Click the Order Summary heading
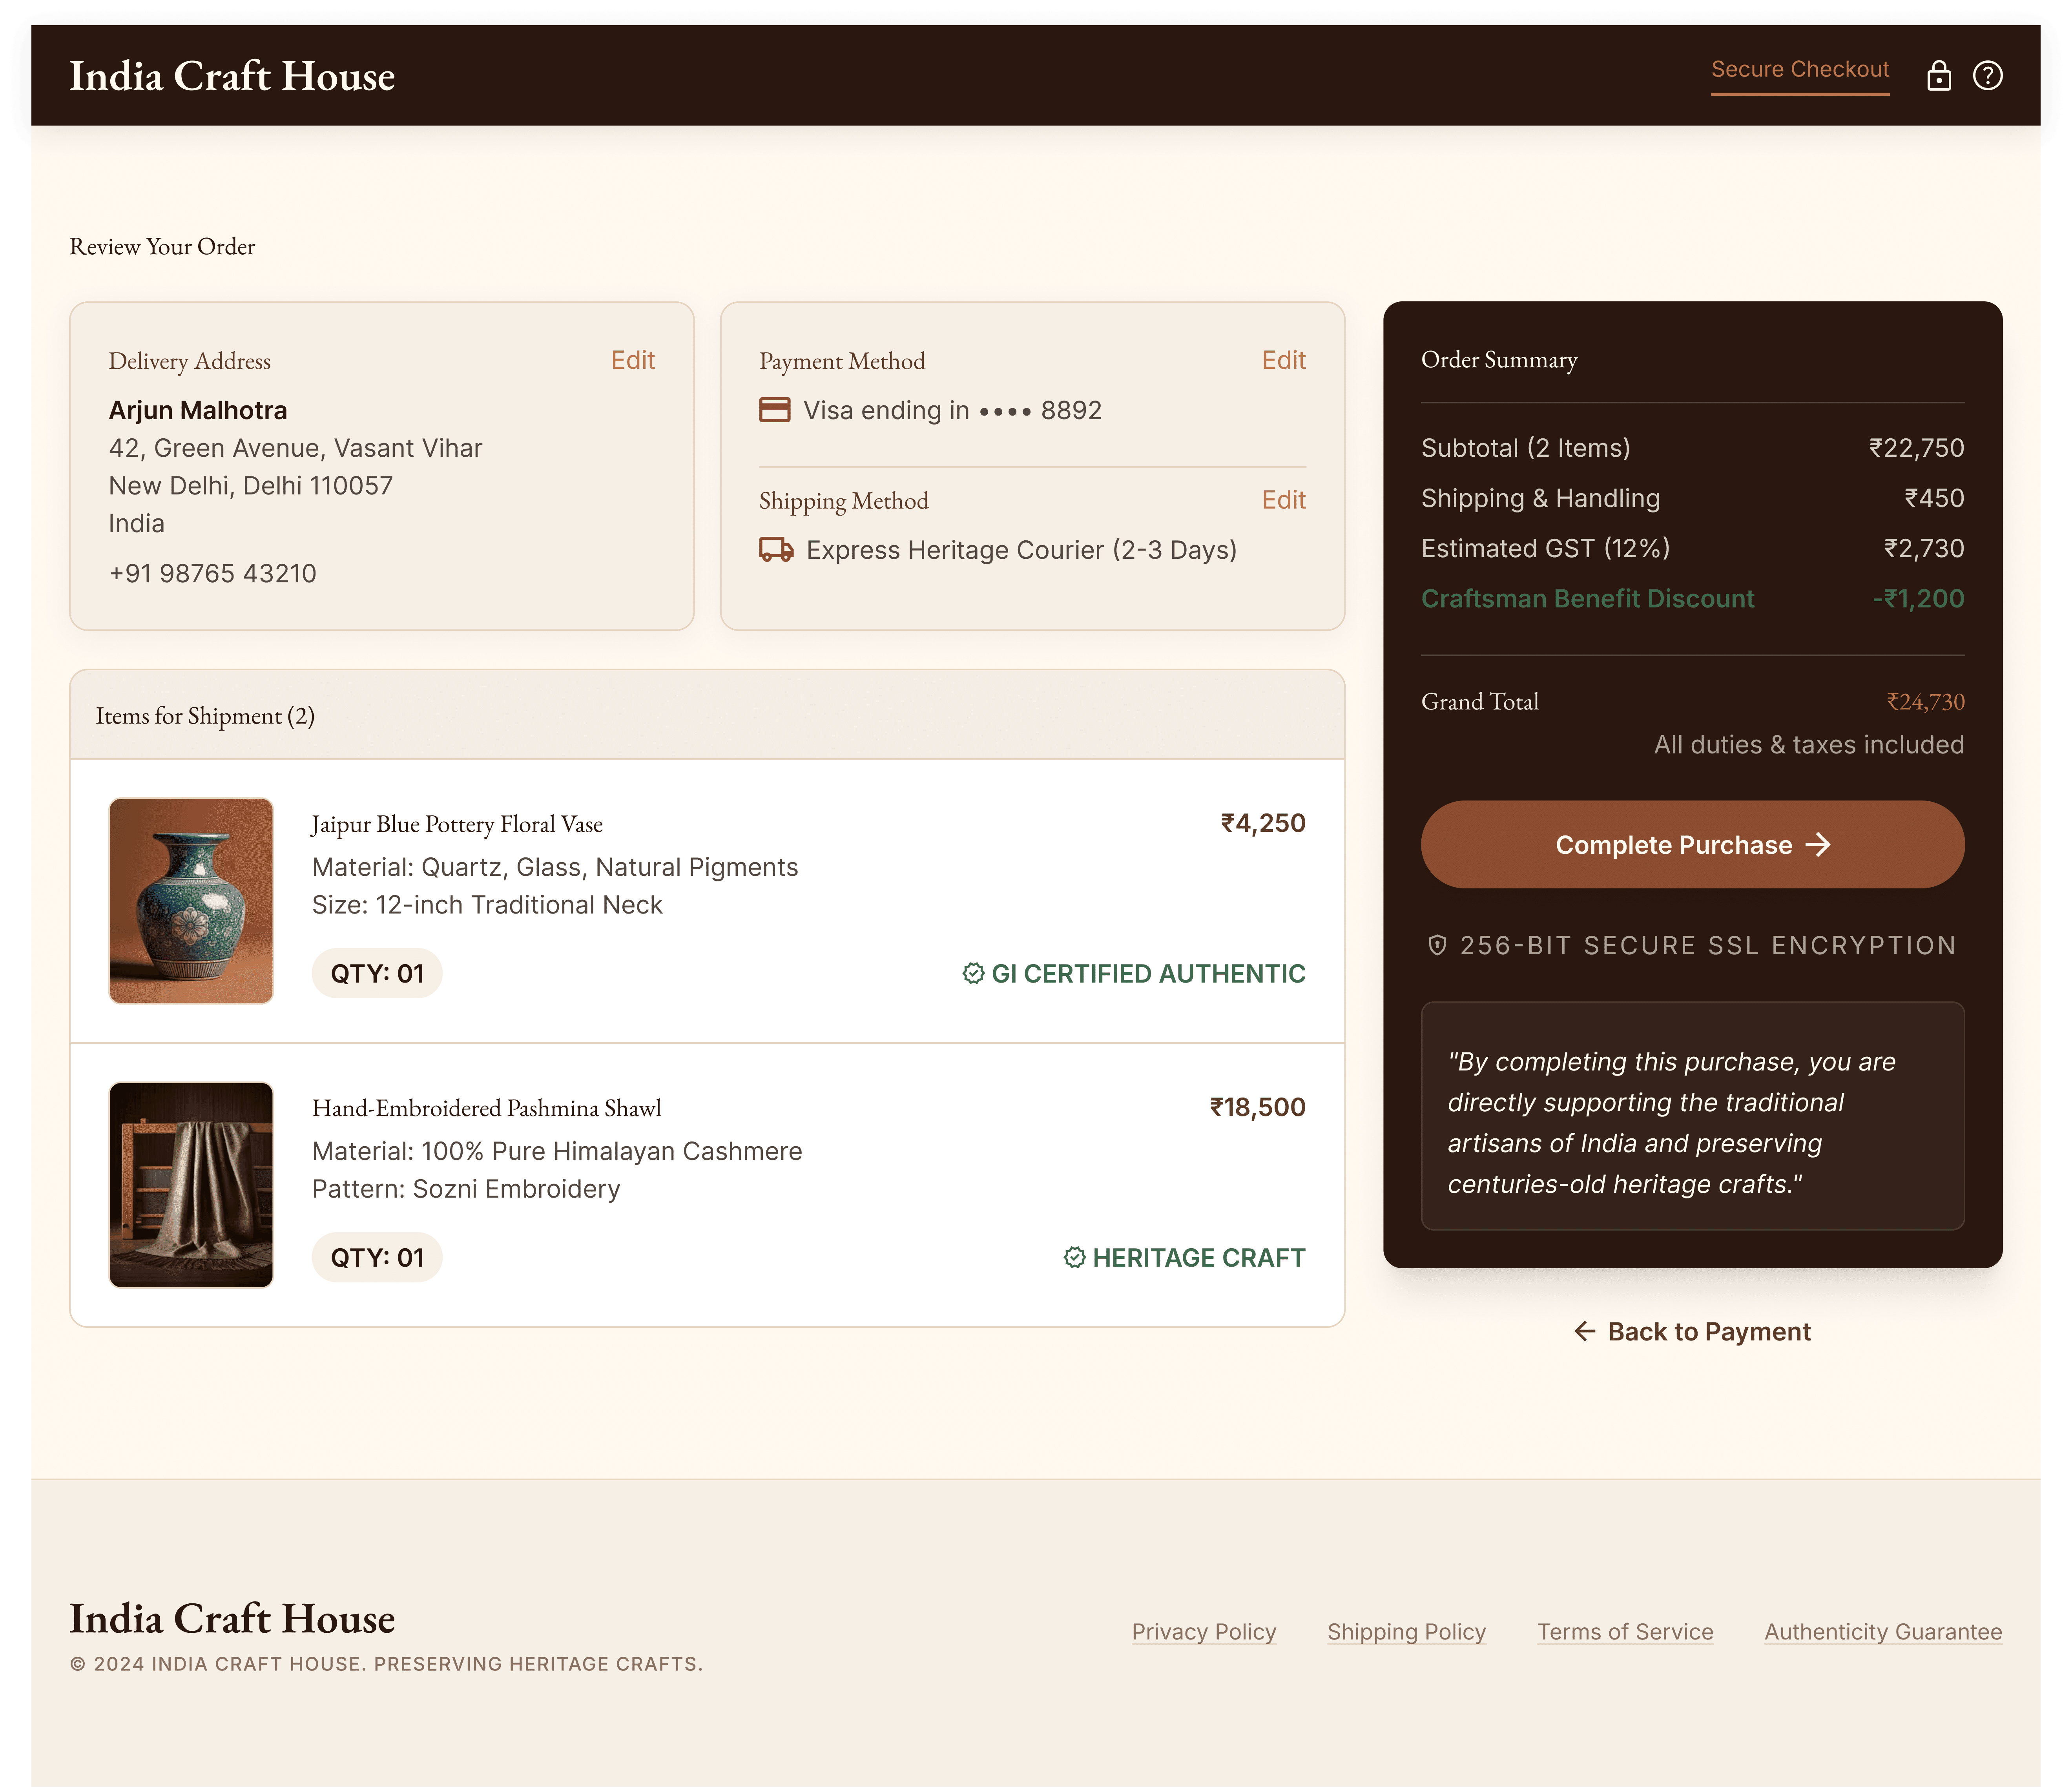Image resolution: width=2072 pixels, height=1787 pixels. tap(1499, 360)
